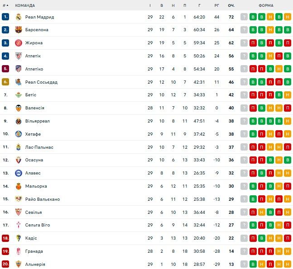Image resolution: width=293 pixels, height=269 pixels.
Task: Click the Real Sociedad club crest
Action: click(19, 82)
